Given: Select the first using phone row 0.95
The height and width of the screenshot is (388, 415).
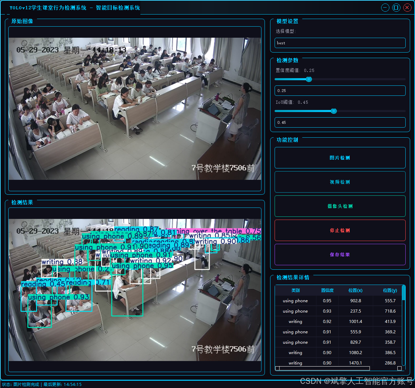Looking at the screenshot, I should pos(295,301).
